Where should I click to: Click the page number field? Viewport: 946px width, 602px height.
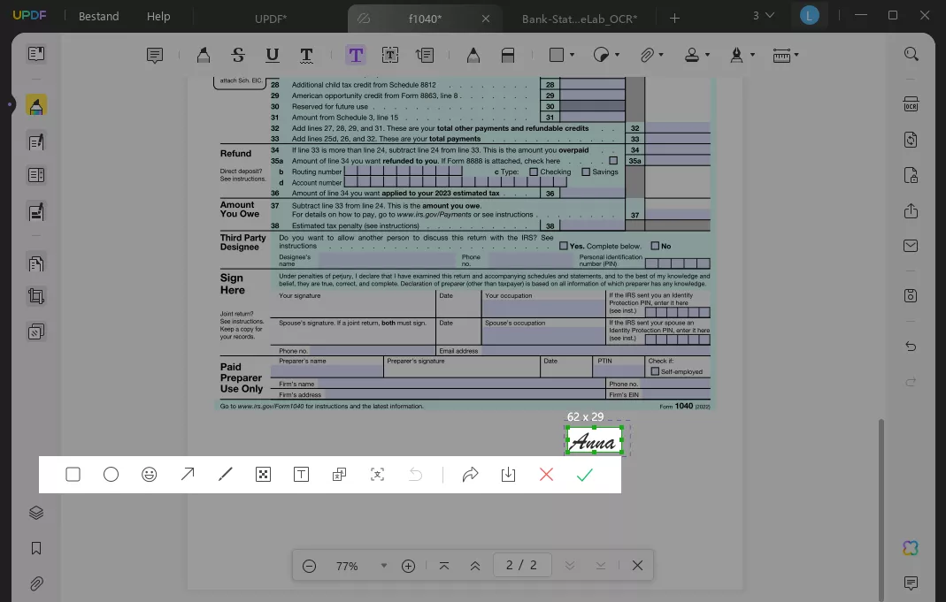[522, 565]
